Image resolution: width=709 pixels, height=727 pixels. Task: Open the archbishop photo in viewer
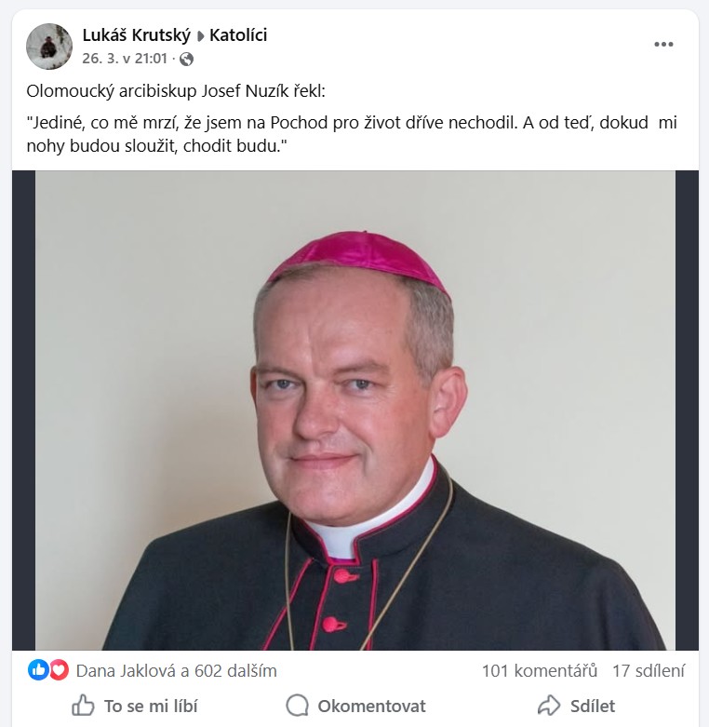pyautogui.click(x=354, y=411)
